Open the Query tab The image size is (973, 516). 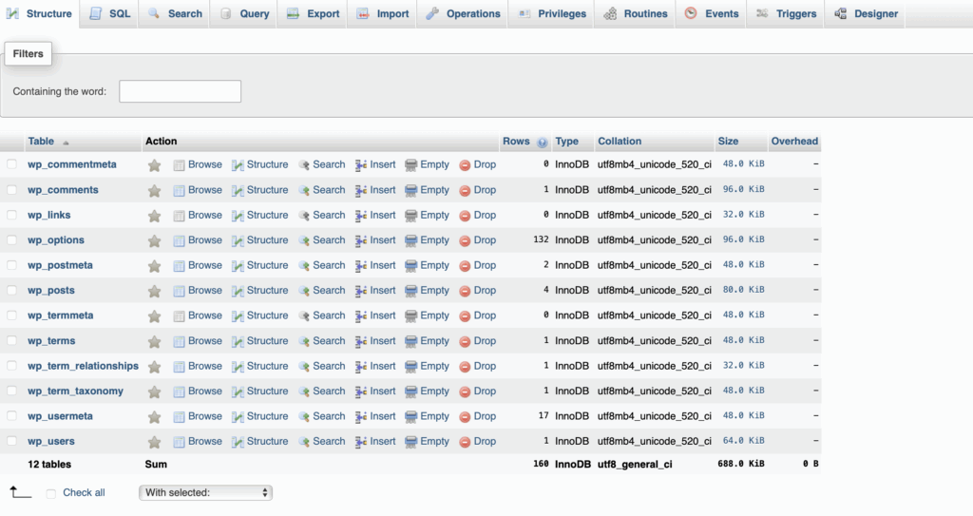[244, 13]
